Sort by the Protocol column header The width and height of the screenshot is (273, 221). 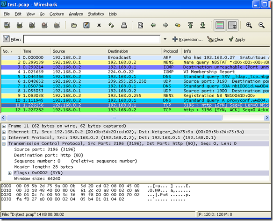172,51
